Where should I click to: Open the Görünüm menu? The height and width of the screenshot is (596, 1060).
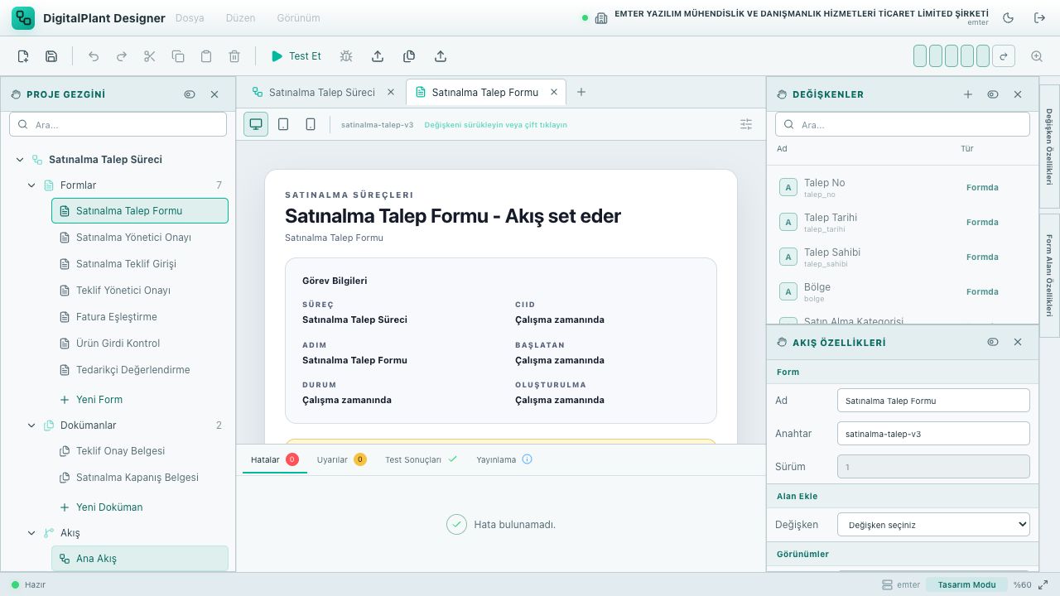(298, 17)
